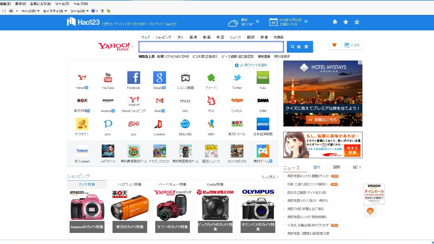Open the DMM site icon
The width and height of the screenshot is (434, 244).
tap(263, 101)
